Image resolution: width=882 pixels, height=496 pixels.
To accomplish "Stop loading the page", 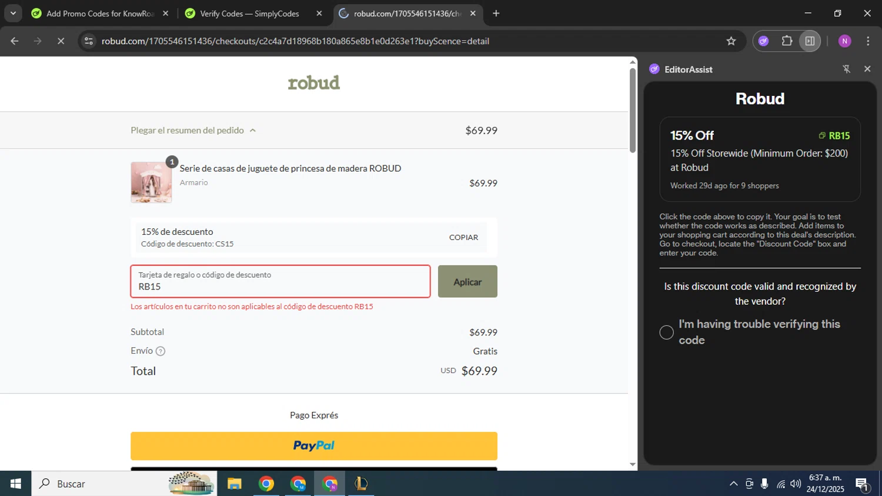I will (61, 41).
